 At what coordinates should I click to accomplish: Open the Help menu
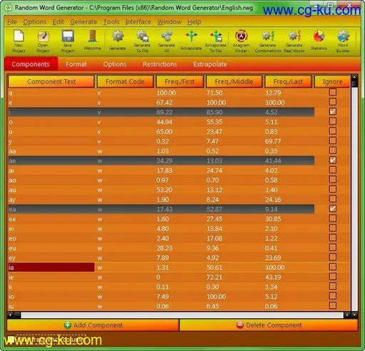(x=194, y=22)
